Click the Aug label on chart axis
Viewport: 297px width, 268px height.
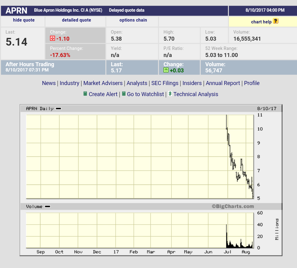(246, 252)
